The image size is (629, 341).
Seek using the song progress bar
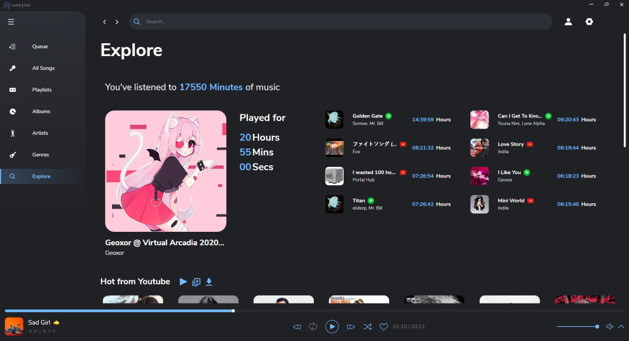[x=314, y=311]
